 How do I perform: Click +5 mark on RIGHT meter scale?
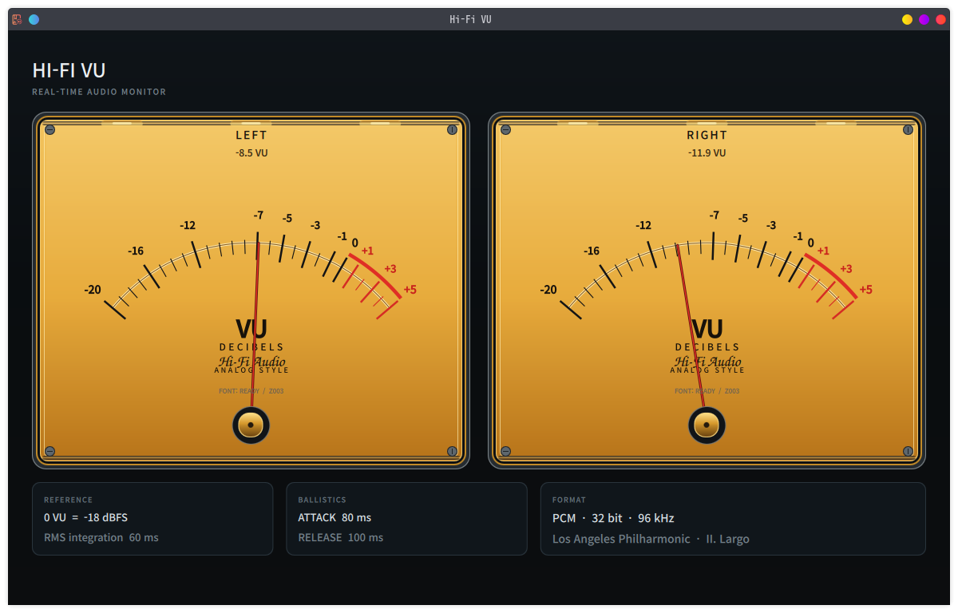click(865, 290)
